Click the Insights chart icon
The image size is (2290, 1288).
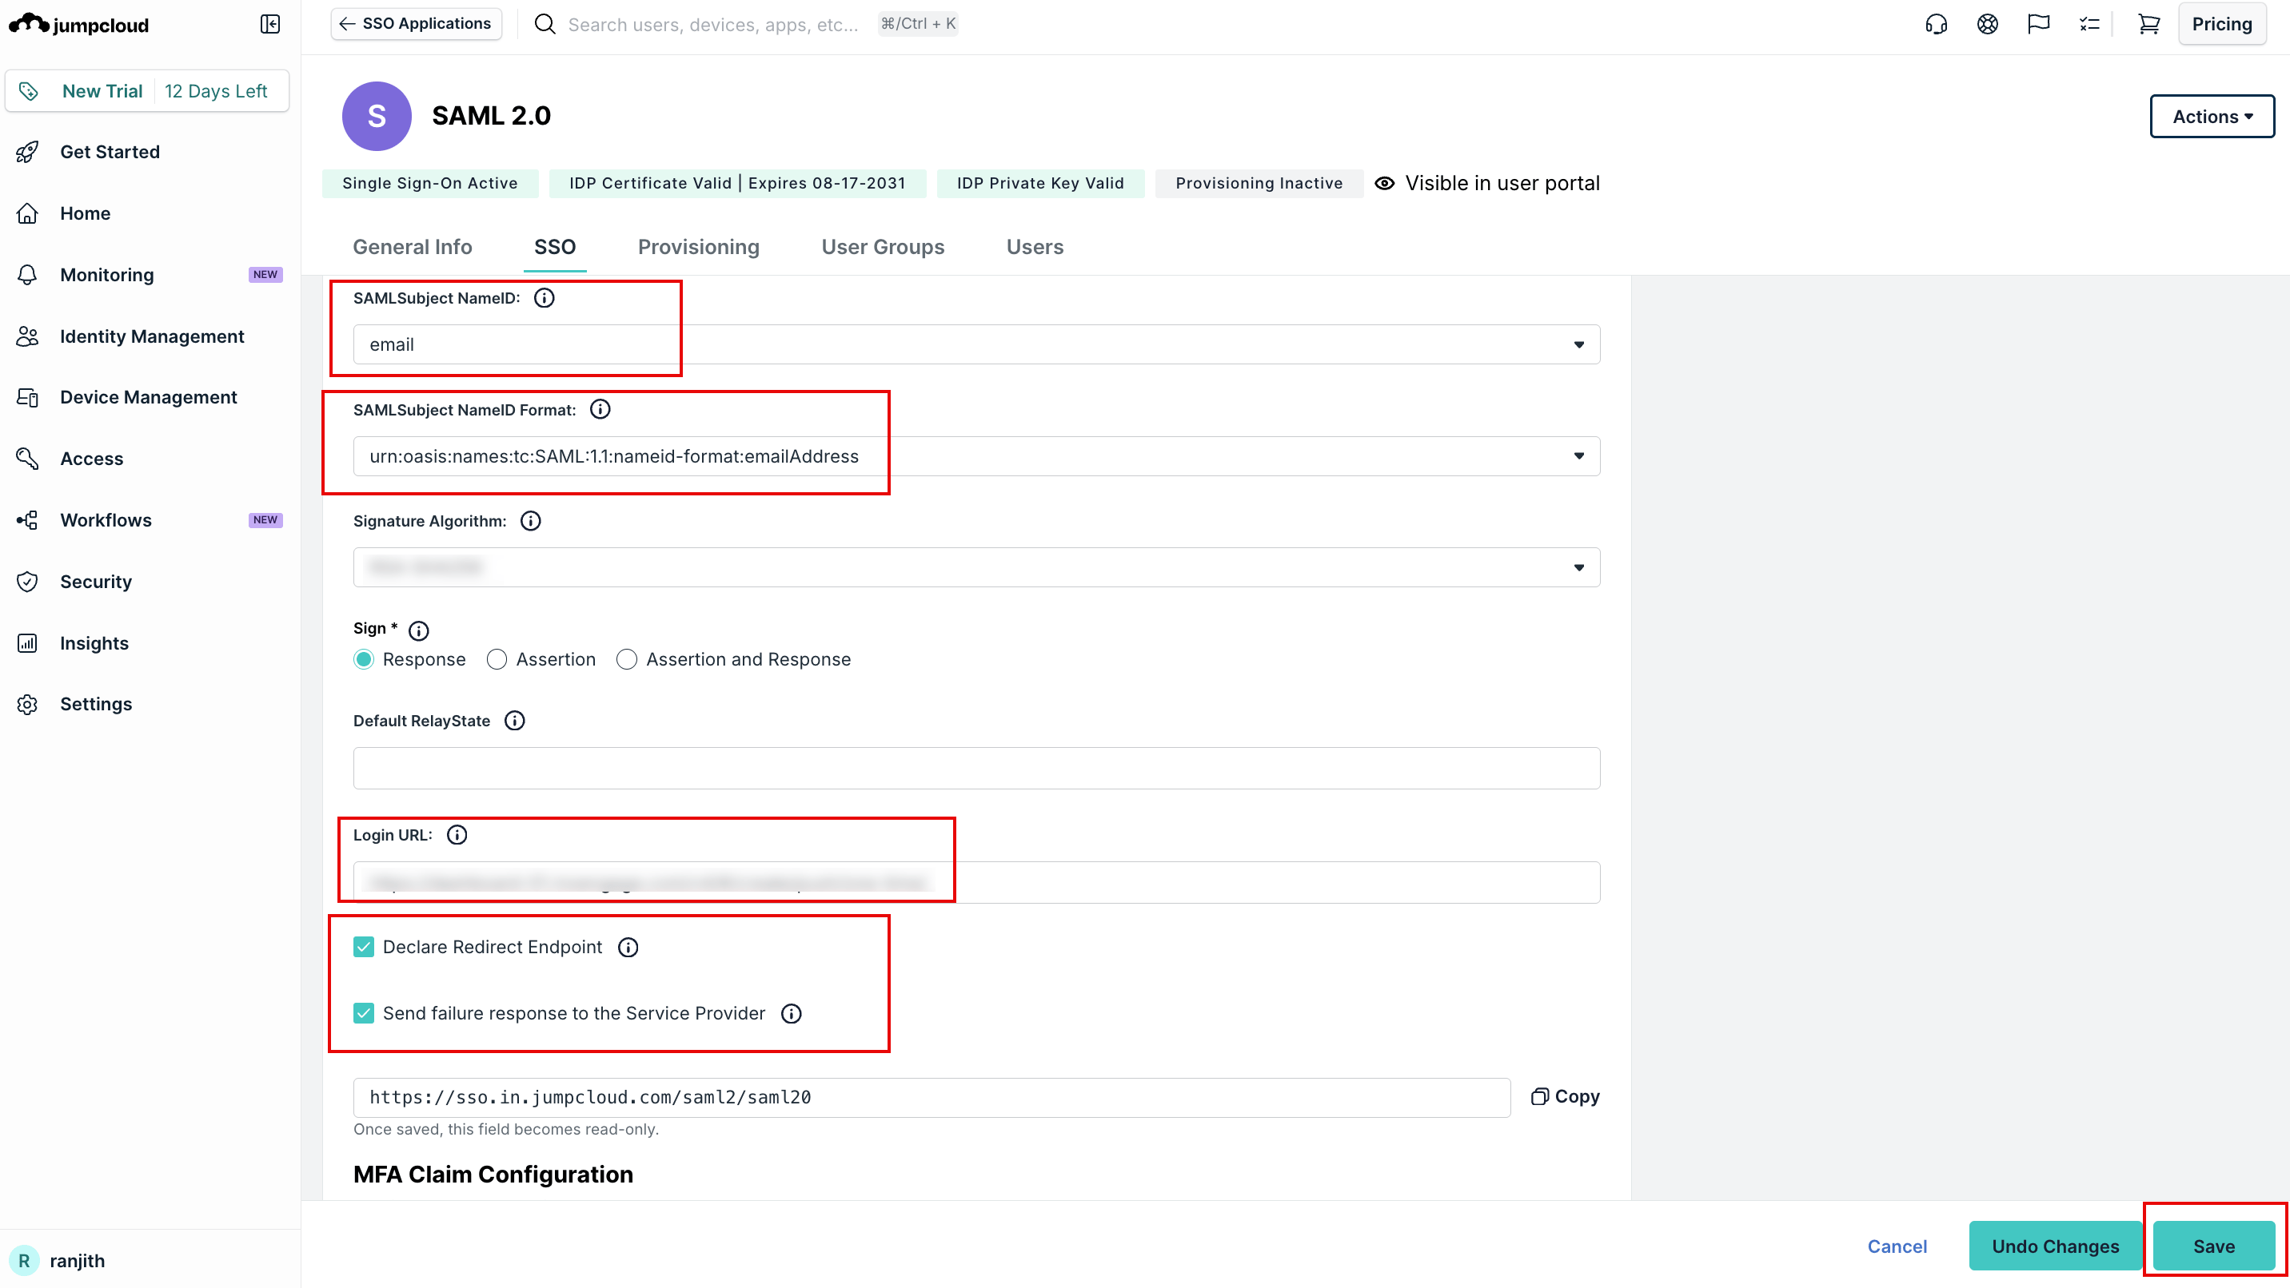pos(27,643)
